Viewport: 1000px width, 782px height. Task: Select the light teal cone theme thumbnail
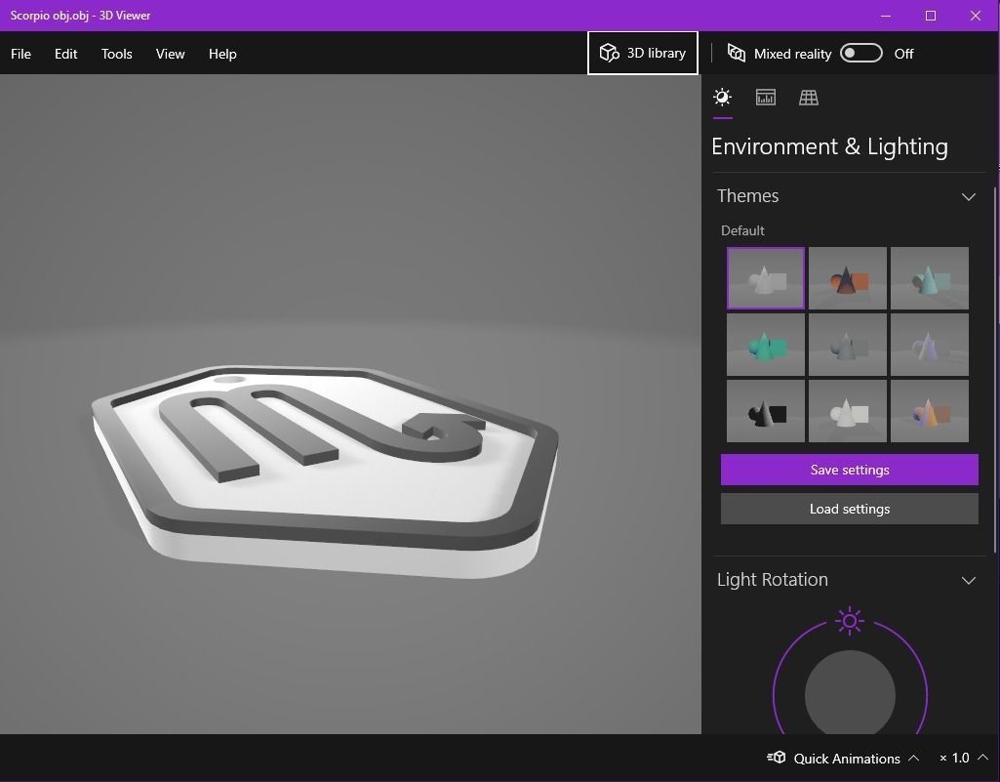coord(929,278)
